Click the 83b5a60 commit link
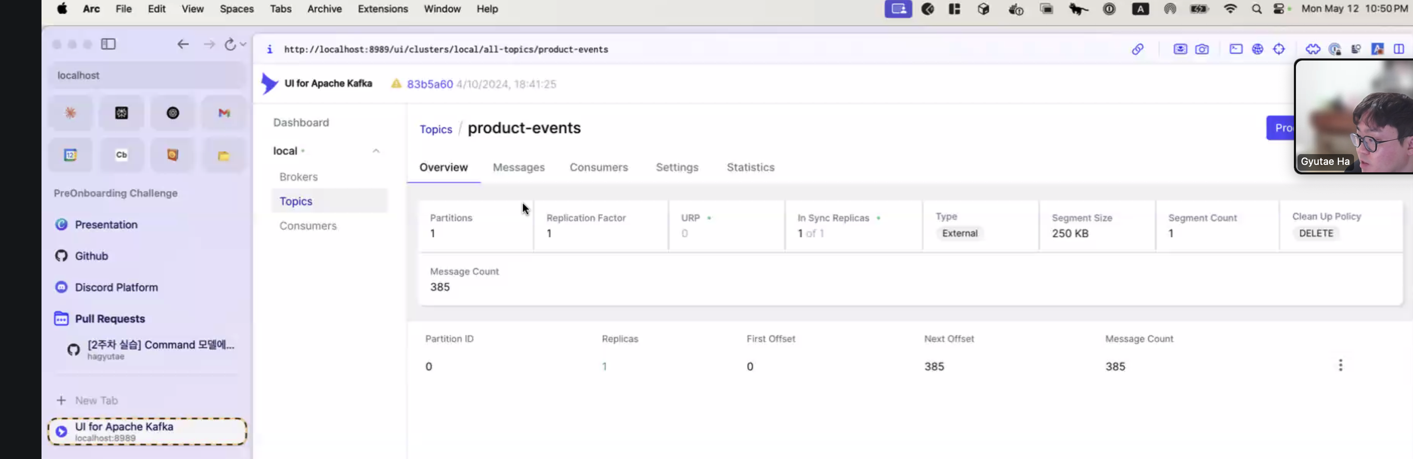1413x459 pixels. click(x=430, y=84)
